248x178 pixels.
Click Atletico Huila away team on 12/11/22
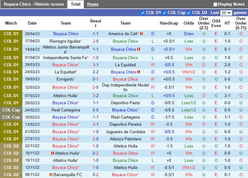tap(125, 167)
